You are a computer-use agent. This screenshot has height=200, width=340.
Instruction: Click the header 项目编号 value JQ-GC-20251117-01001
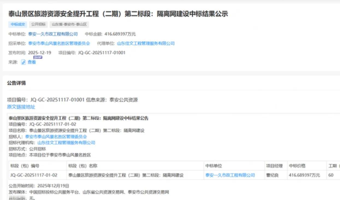click(102, 53)
